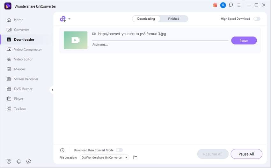Click the Home sidebar icon
Image resolution: width=271 pixels, height=168 pixels.
pos(9,20)
